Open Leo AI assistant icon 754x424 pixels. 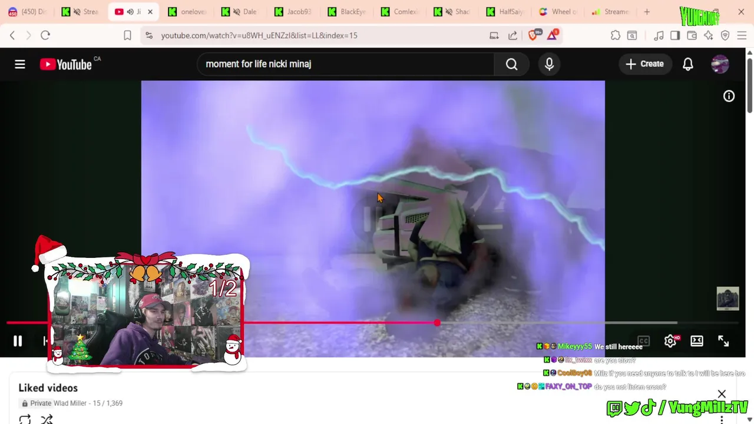coord(708,35)
